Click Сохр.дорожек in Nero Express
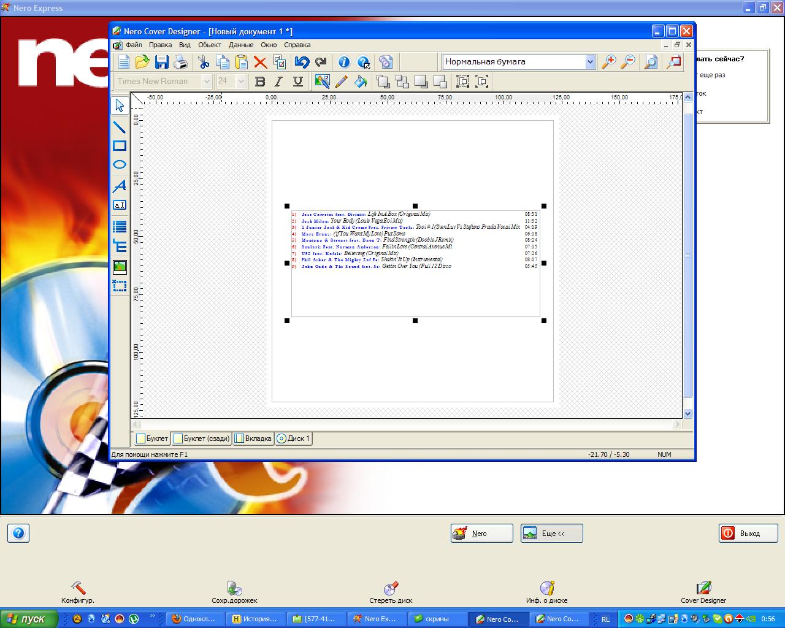The height and width of the screenshot is (628, 785). tap(234, 592)
